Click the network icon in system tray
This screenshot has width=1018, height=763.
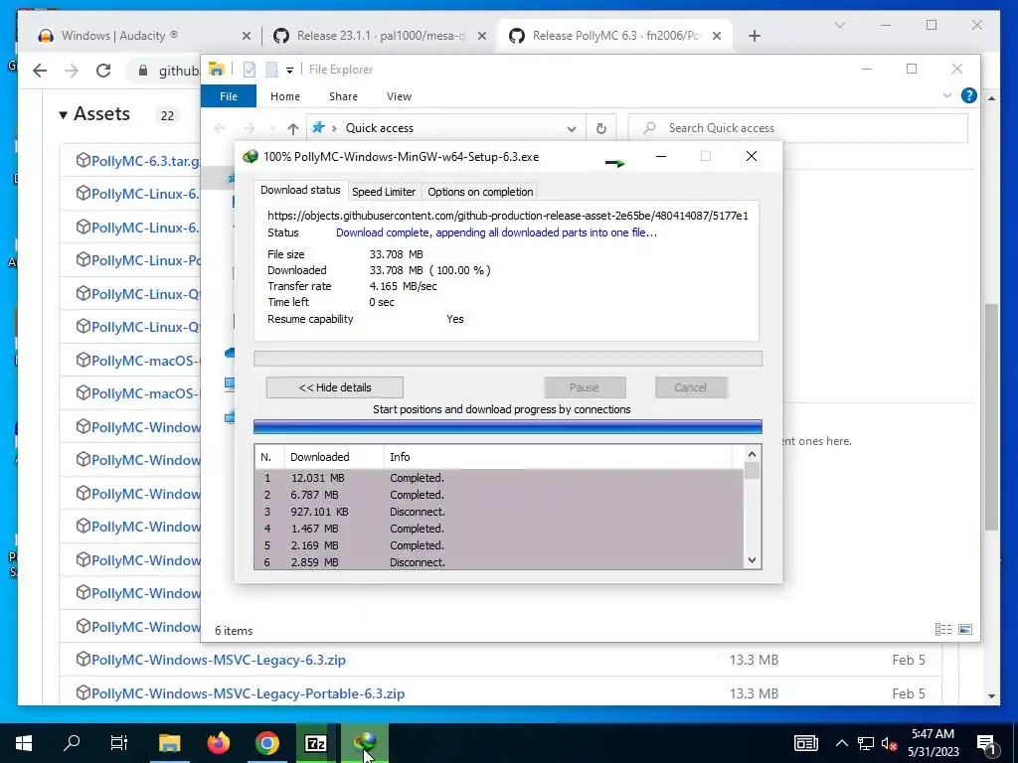866,743
